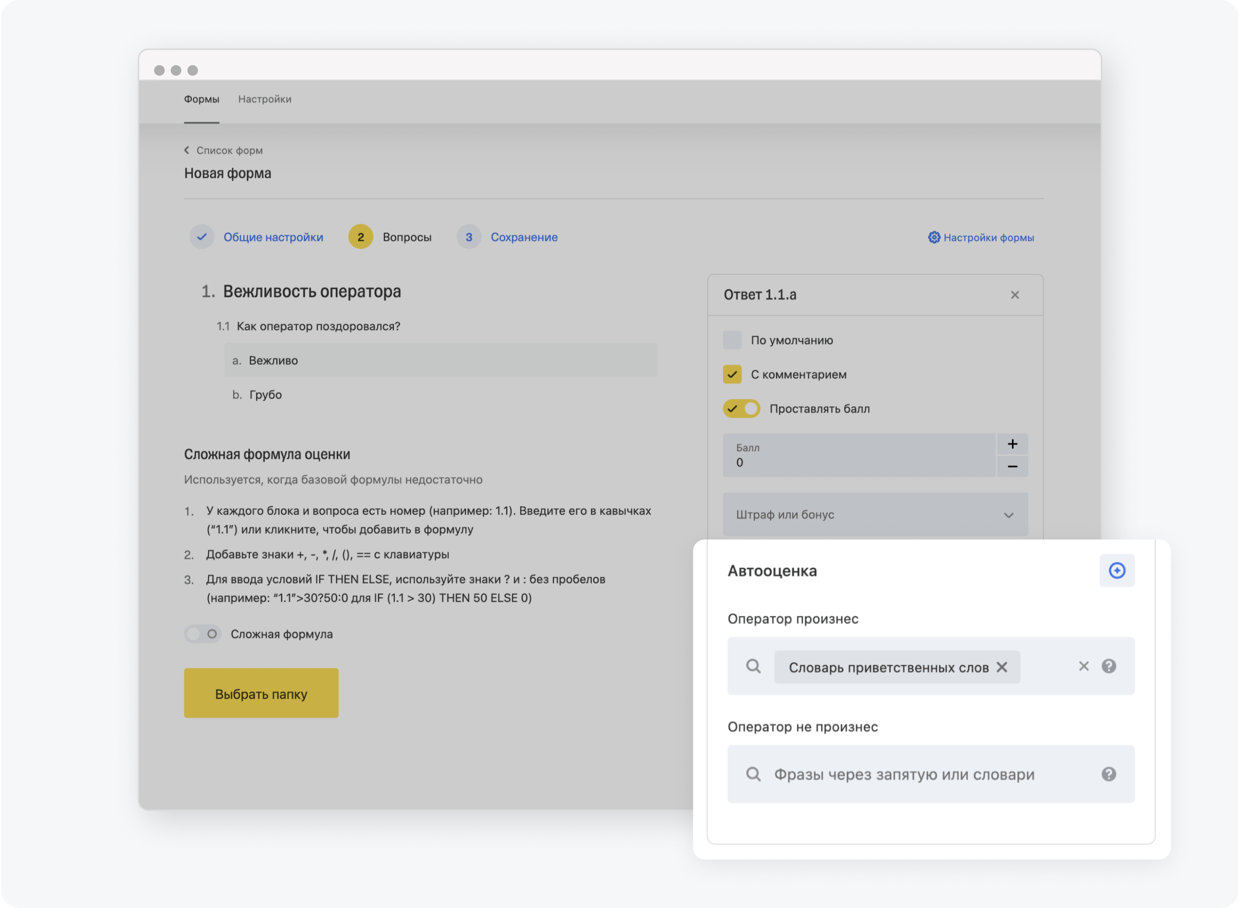Decrease the Балл value with minus

1012,466
